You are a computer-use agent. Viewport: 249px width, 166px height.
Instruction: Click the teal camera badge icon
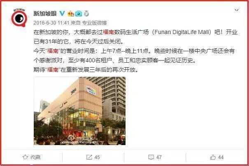(79, 14)
